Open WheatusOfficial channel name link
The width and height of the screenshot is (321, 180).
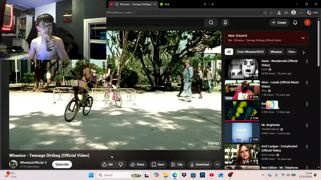tap(32, 162)
